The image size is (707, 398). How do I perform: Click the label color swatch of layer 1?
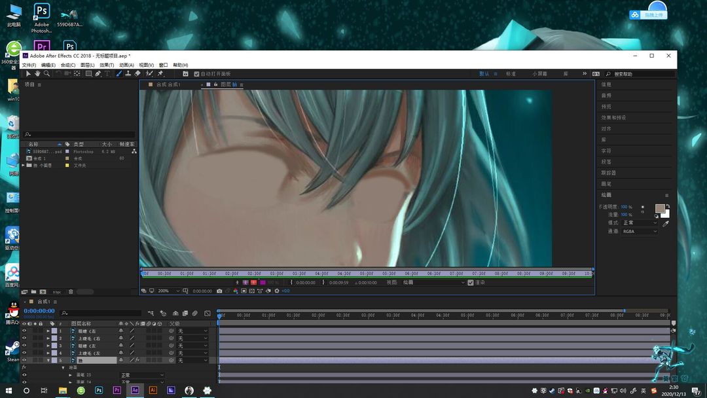(54, 331)
